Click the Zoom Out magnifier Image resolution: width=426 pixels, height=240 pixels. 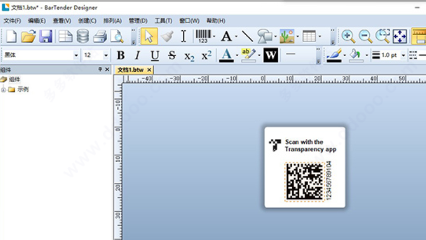tap(365, 36)
